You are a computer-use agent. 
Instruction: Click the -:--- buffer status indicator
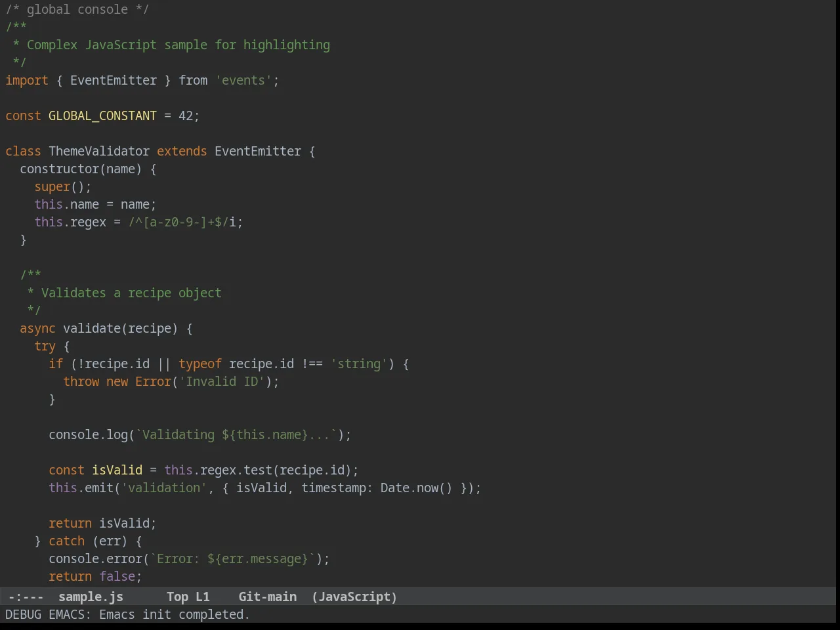pyautogui.click(x=26, y=597)
